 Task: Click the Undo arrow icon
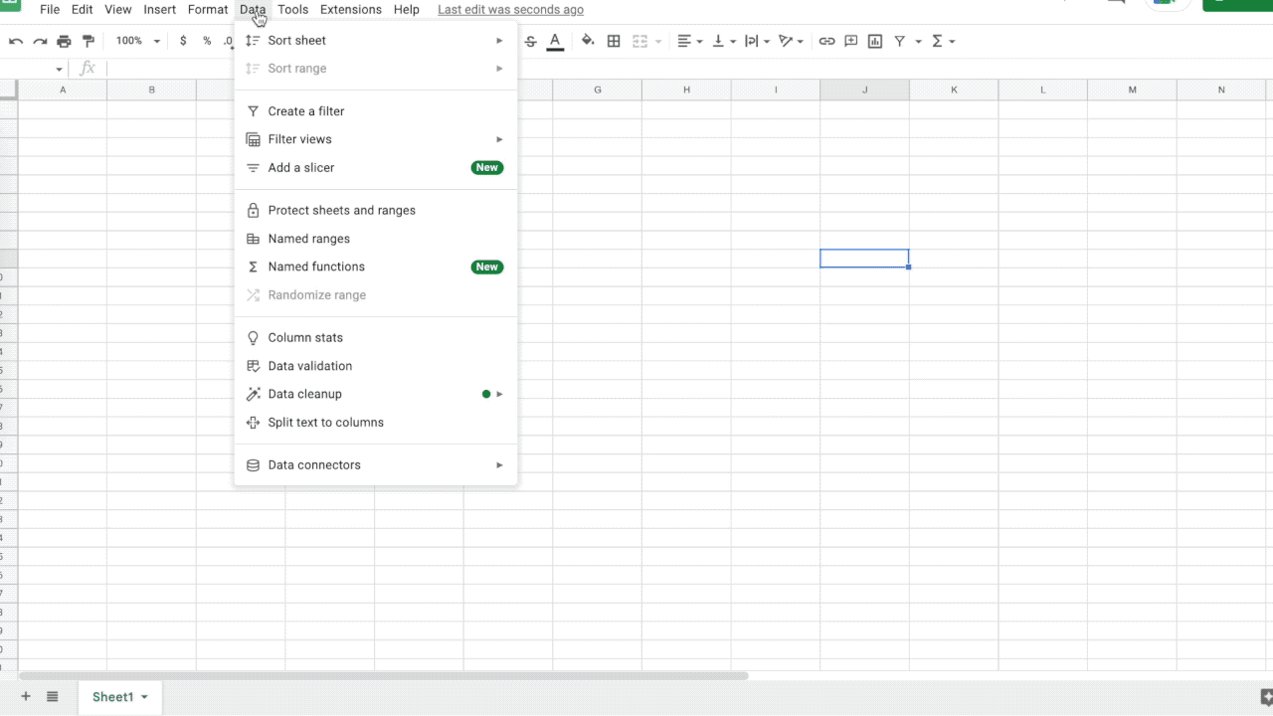16,41
